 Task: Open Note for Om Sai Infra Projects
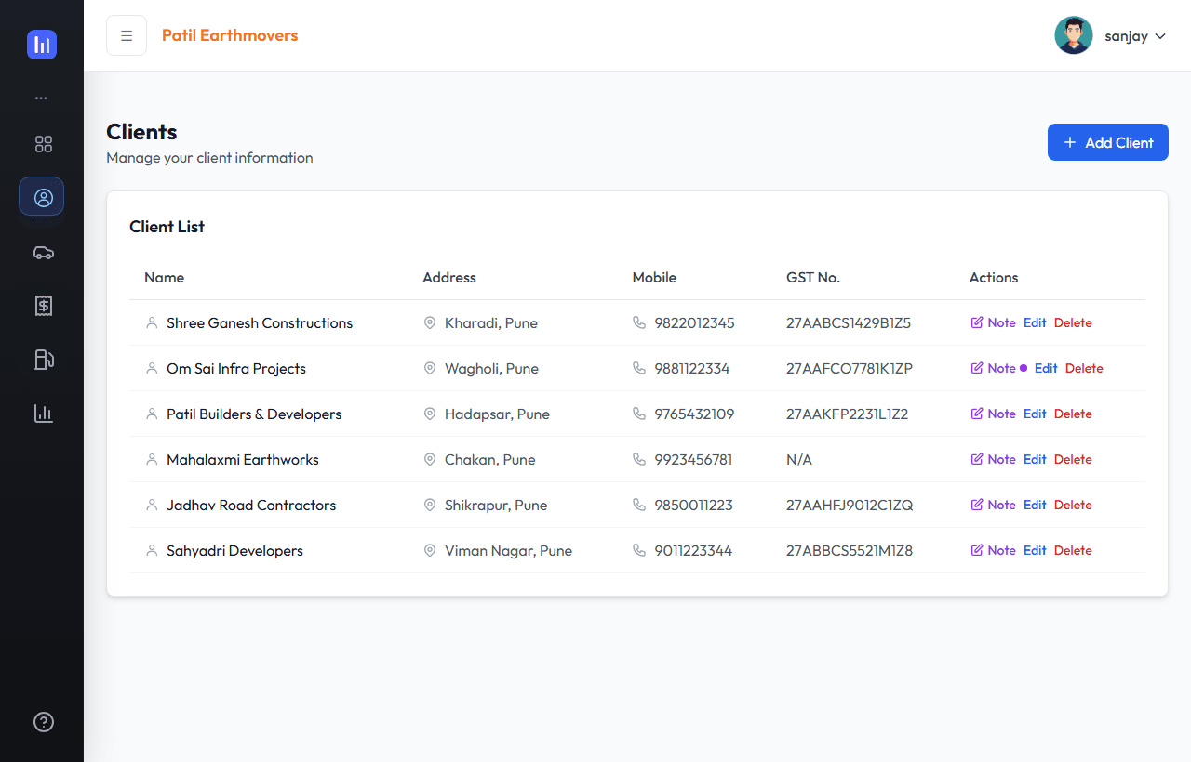pyautogui.click(x=998, y=368)
